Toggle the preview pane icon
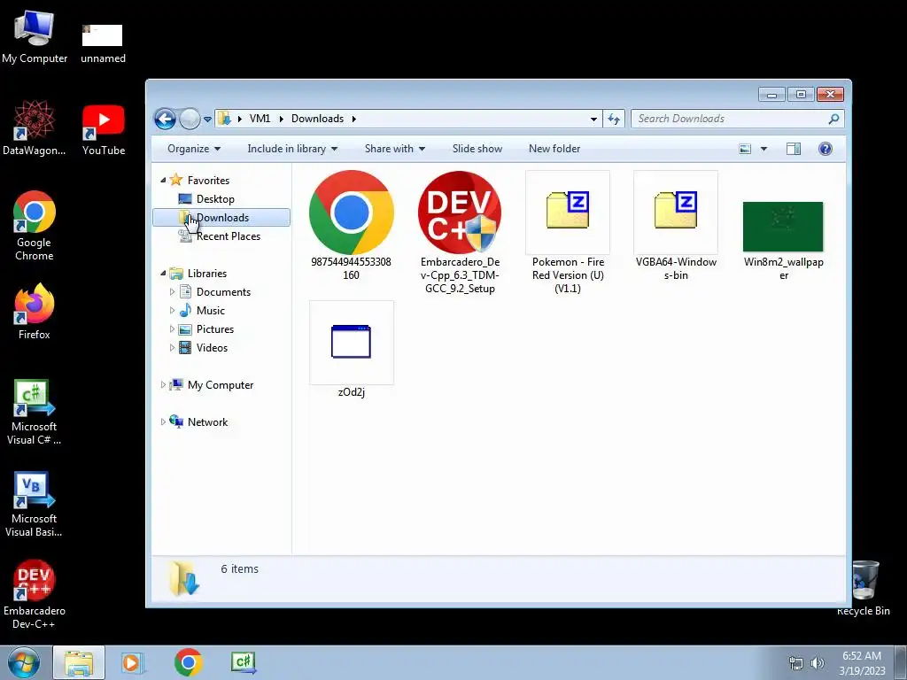The width and height of the screenshot is (907, 680). click(x=794, y=149)
